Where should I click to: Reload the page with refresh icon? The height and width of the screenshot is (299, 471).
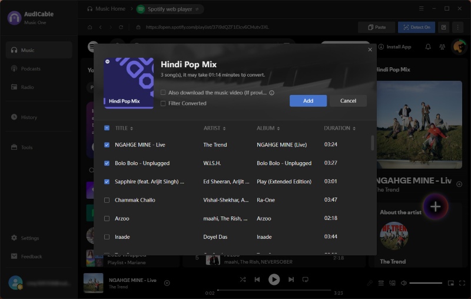click(121, 27)
